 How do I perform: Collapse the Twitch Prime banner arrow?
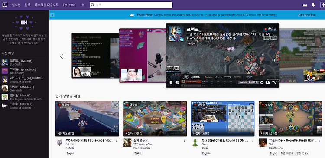52,15
